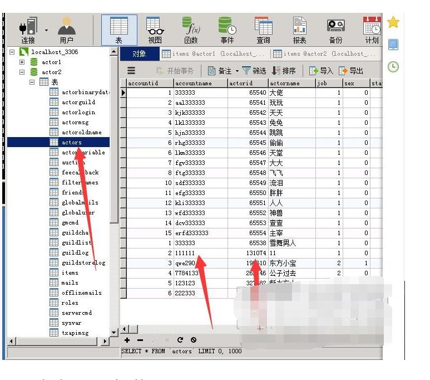Viewport: 430px width, 380px height.
Task: Click the refresh records icon
Action: [x=180, y=340]
